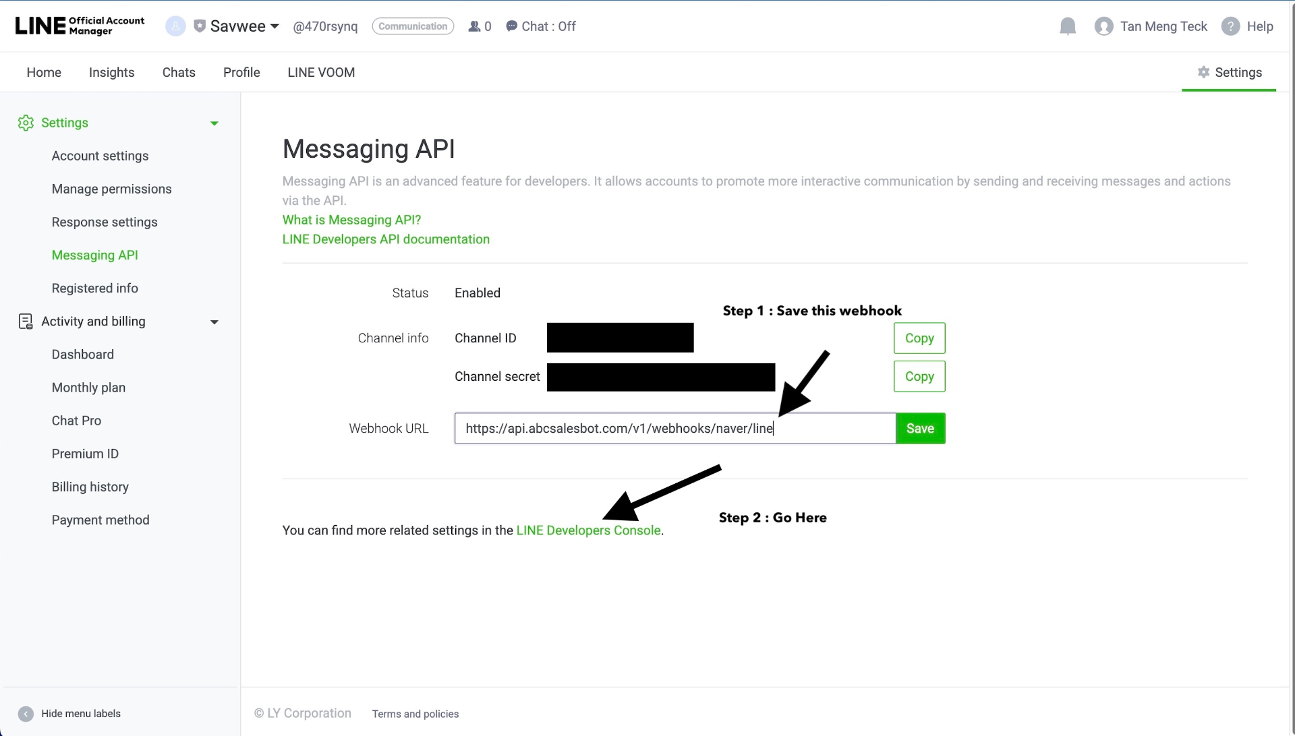Click the Help question mark icon
1295x736 pixels.
1231,26
